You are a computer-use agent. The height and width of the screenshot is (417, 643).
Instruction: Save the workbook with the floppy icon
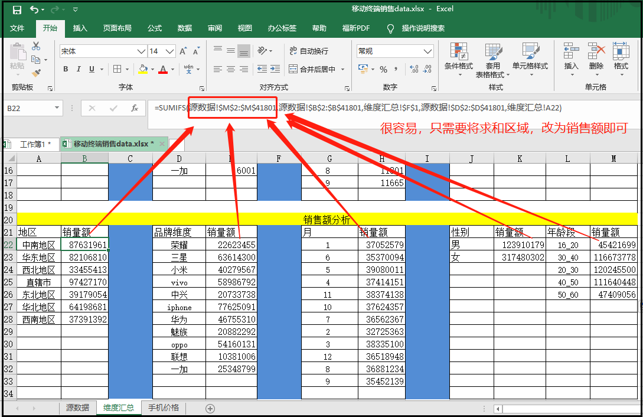click(17, 9)
